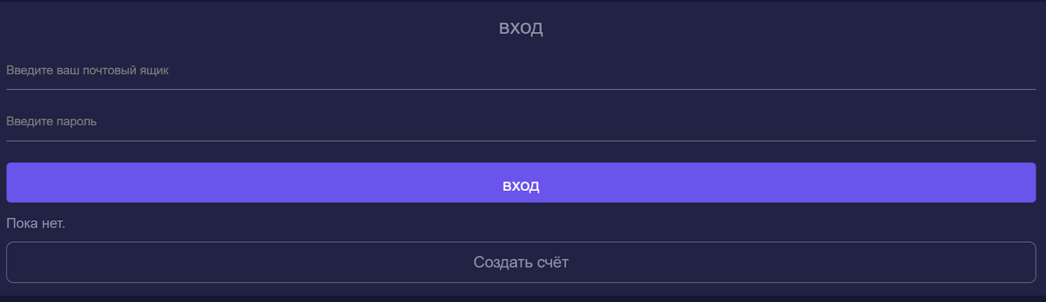Go to registration with Создать счёт
Image resolution: width=1046 pixels, height=302 pixels.
pos(520,262)
